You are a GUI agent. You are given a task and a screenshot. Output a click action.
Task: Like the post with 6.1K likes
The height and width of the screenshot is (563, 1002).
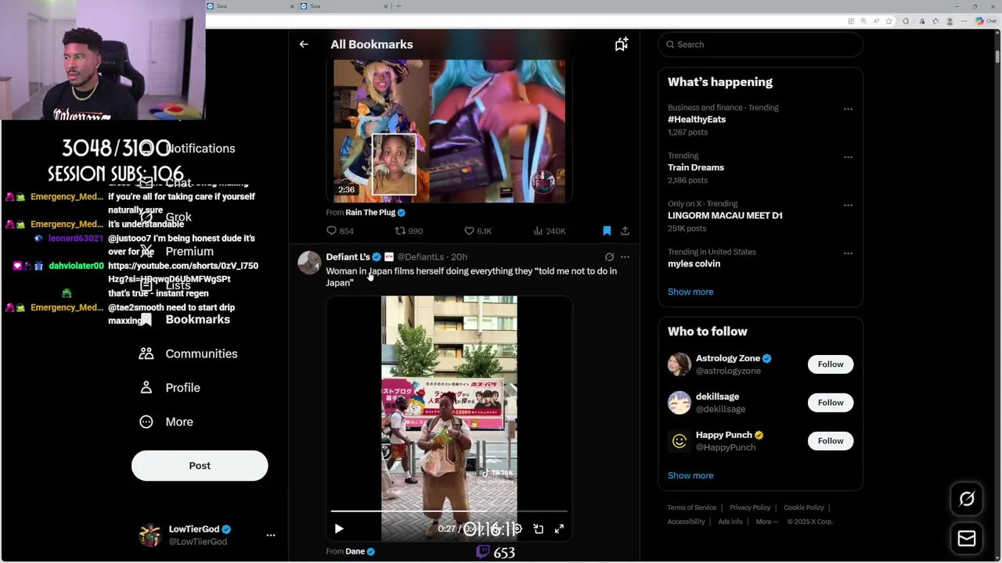click(x=478, y=231)
